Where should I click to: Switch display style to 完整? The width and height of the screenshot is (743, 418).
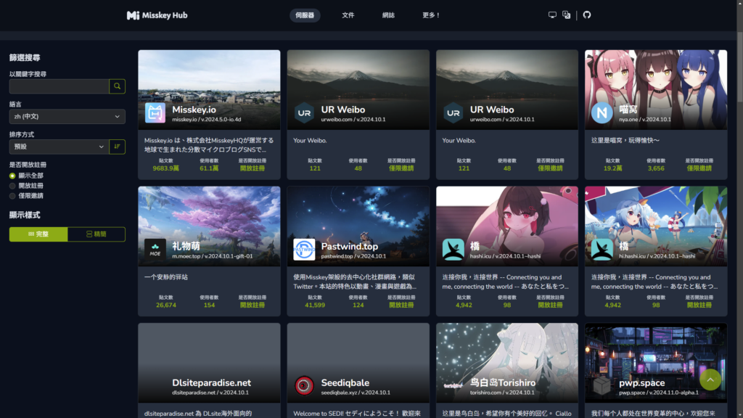pos(38,234)
